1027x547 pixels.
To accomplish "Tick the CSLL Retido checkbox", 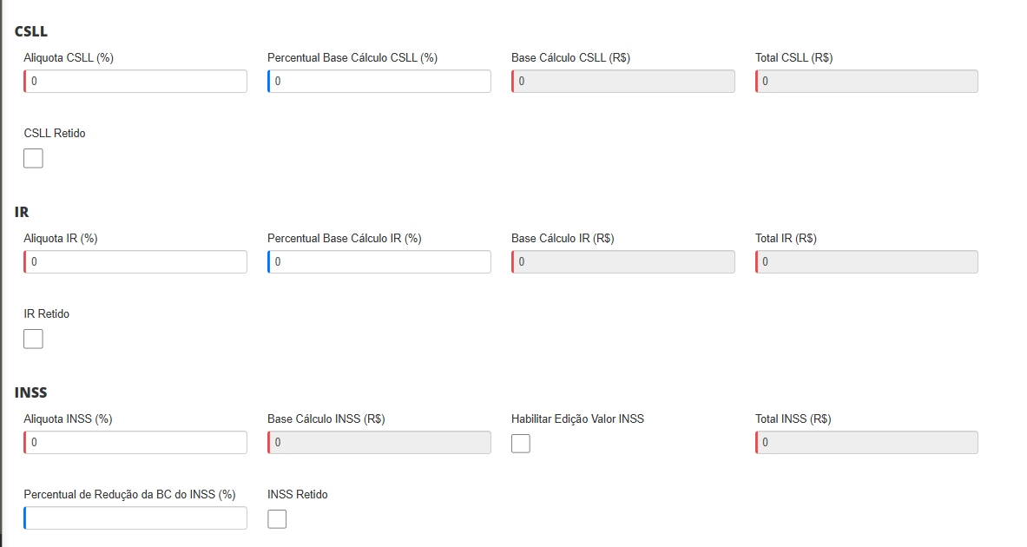I will 33,159.
